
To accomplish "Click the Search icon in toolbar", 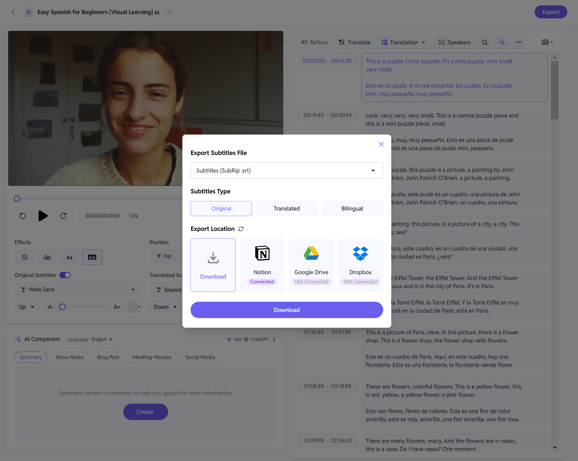I will coord(485,42).
